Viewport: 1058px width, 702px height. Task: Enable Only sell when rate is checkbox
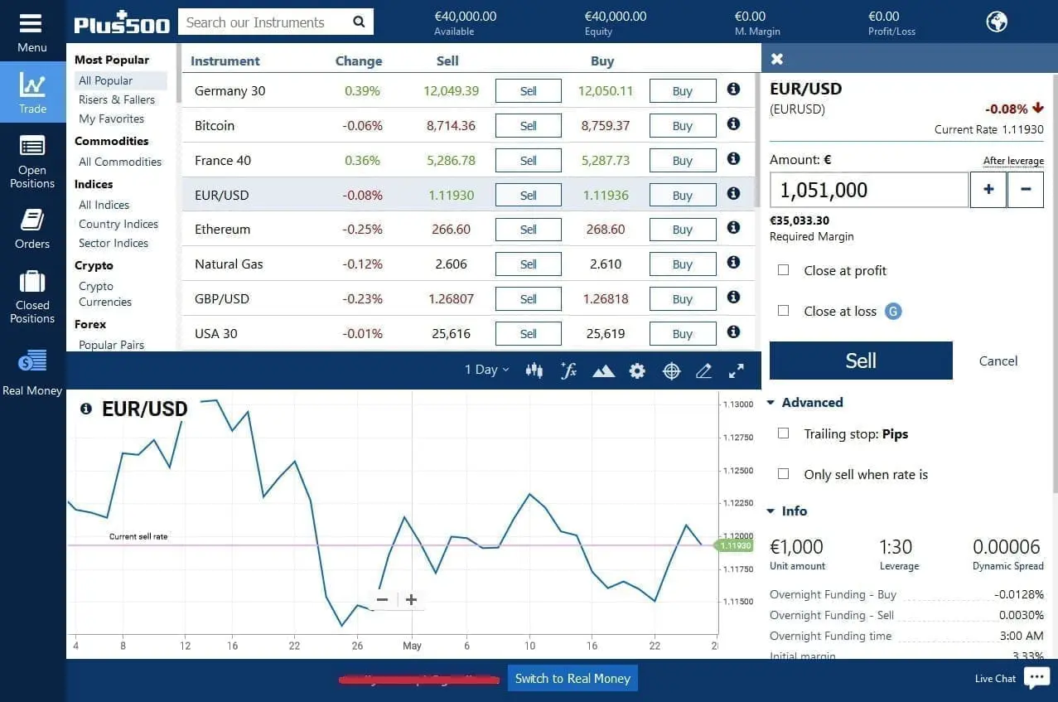click(x=783, y=474)
